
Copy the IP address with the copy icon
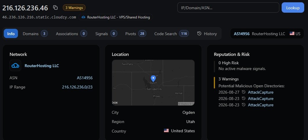point(55,7)
